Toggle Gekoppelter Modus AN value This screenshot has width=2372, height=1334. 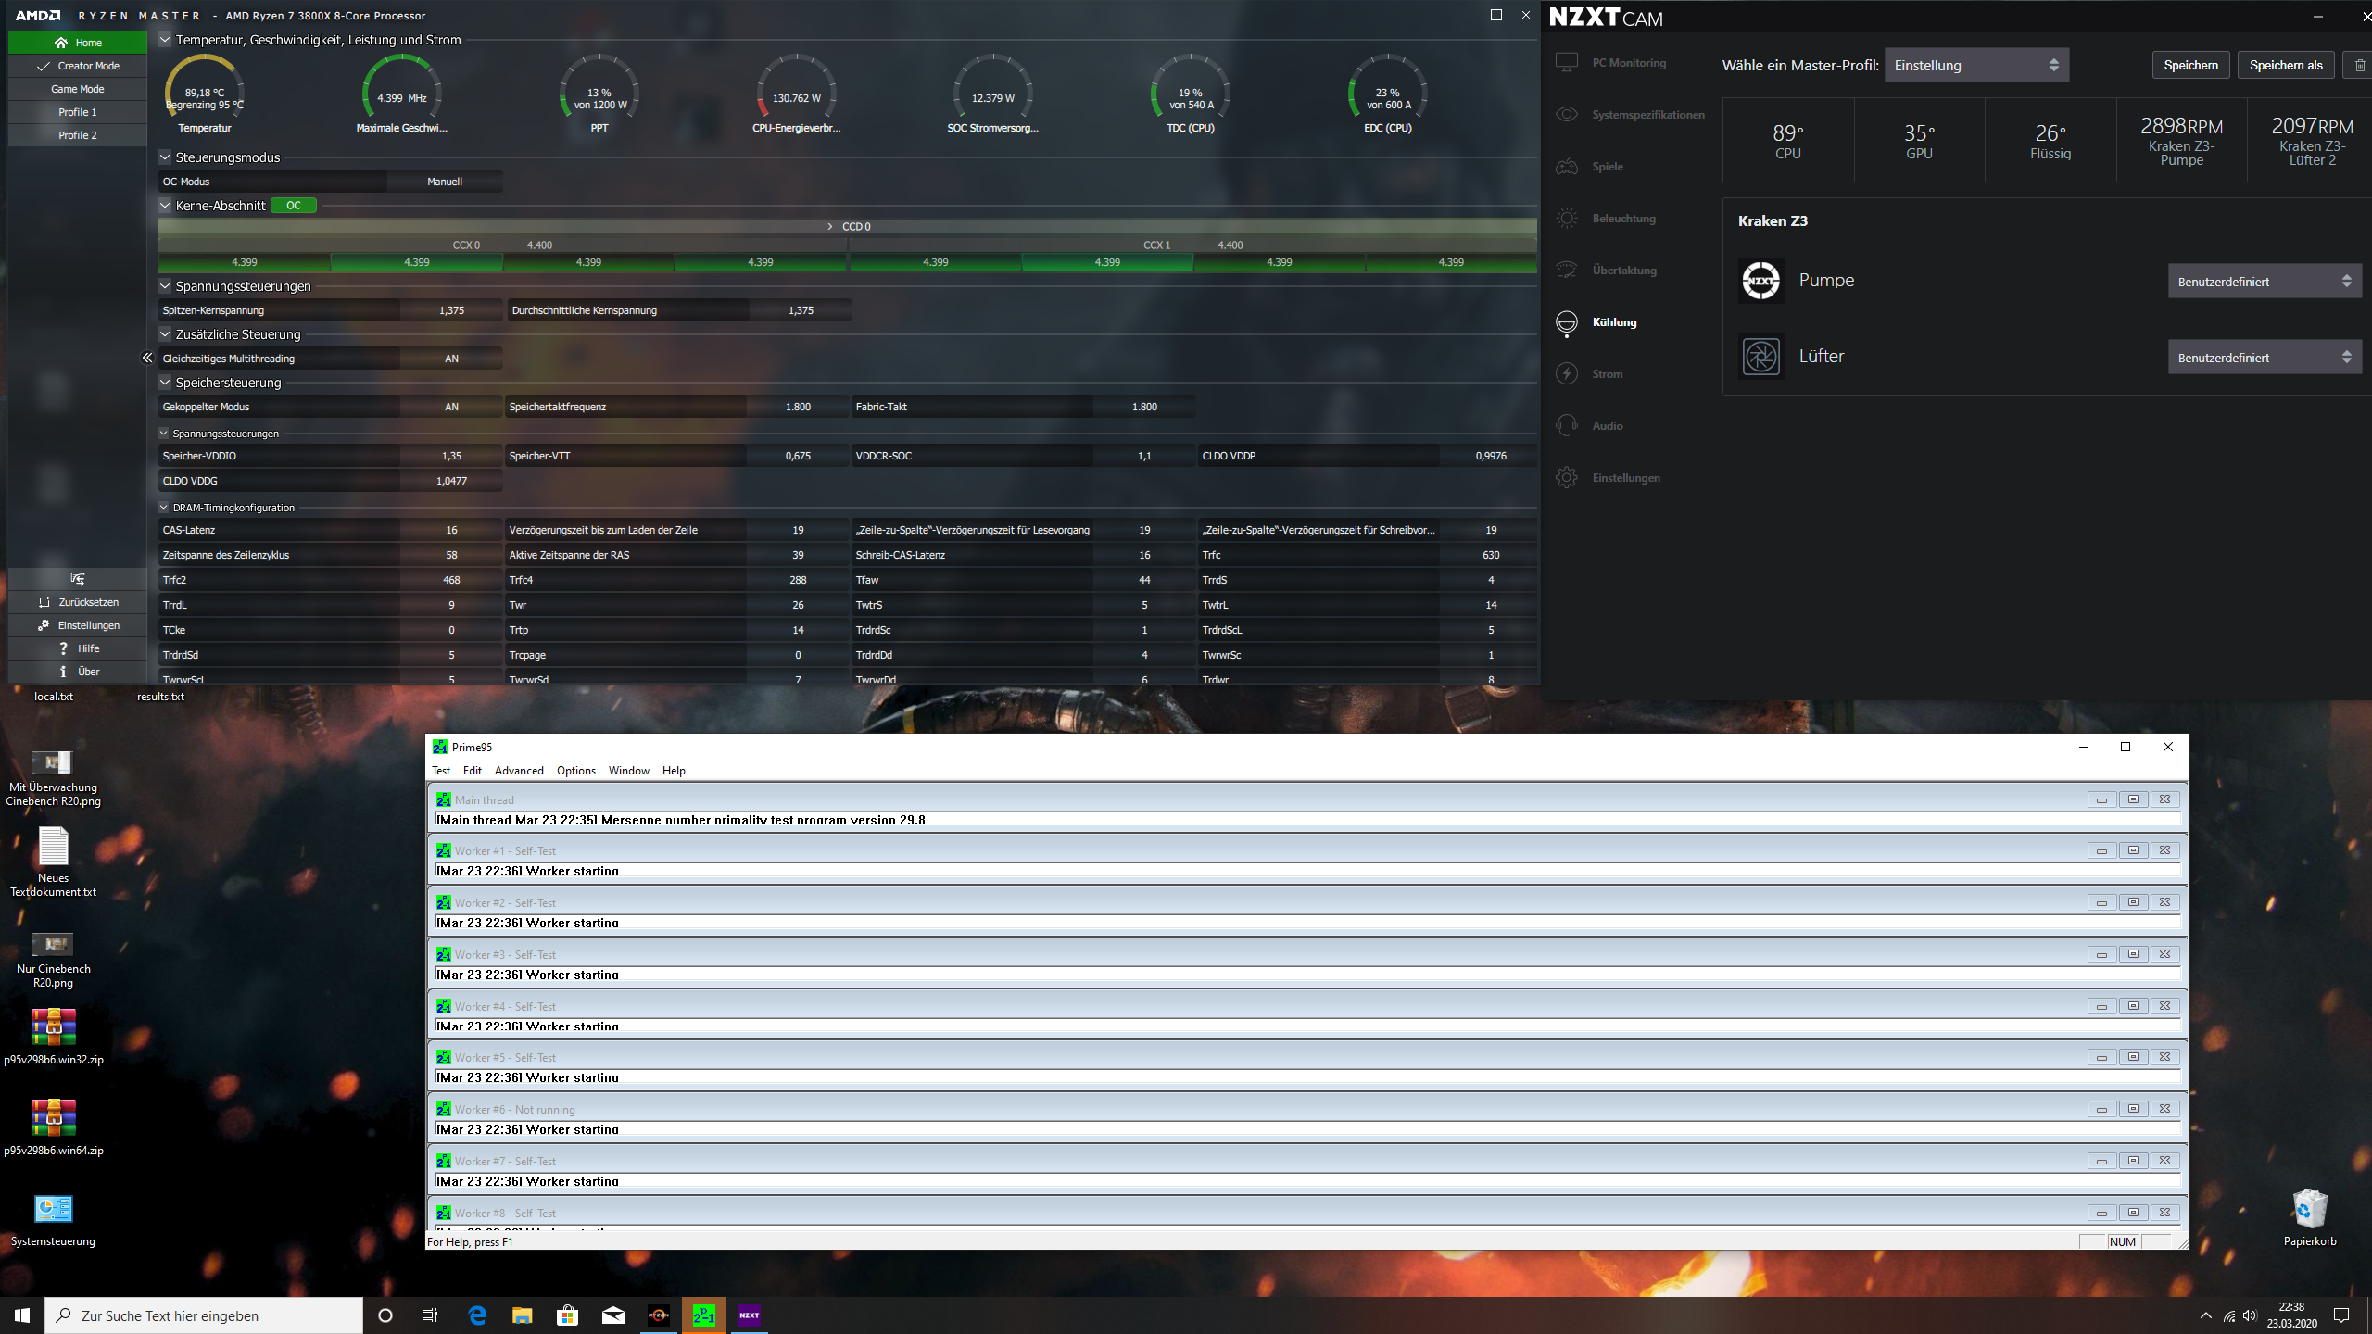451,407
